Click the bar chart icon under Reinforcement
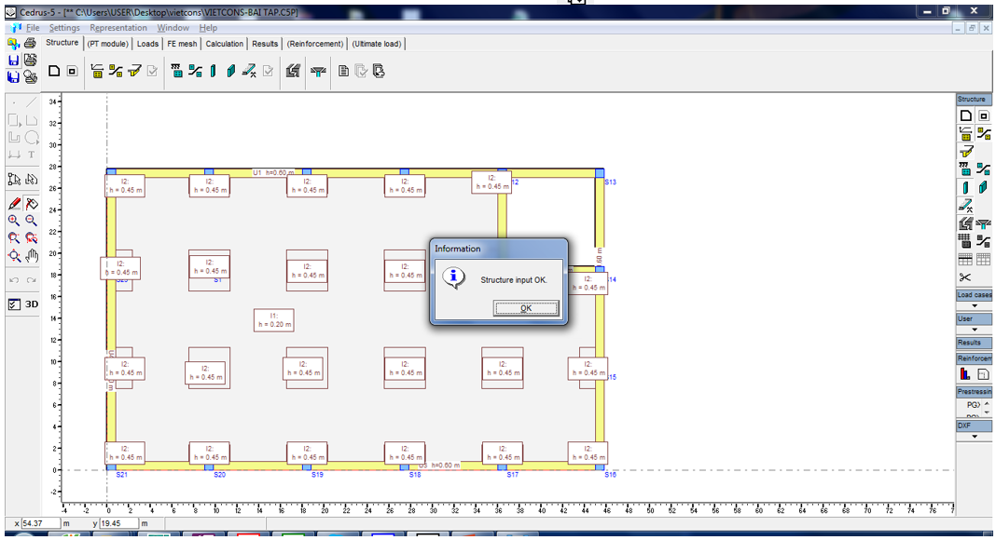The height and width of the screenshot is (540, 996). 965,374
